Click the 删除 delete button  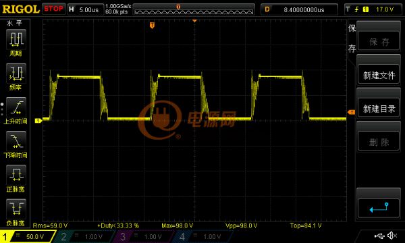[x=379, y=141]
